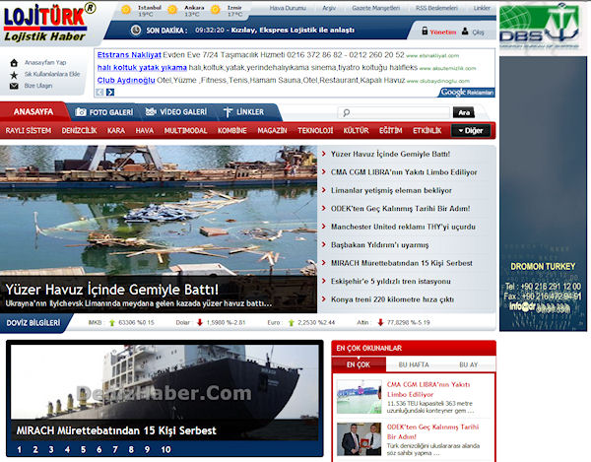Viewport: 591px width, 462px height.
Task: Switch to the Bu Hafta tab
Action: coord(414,364)
